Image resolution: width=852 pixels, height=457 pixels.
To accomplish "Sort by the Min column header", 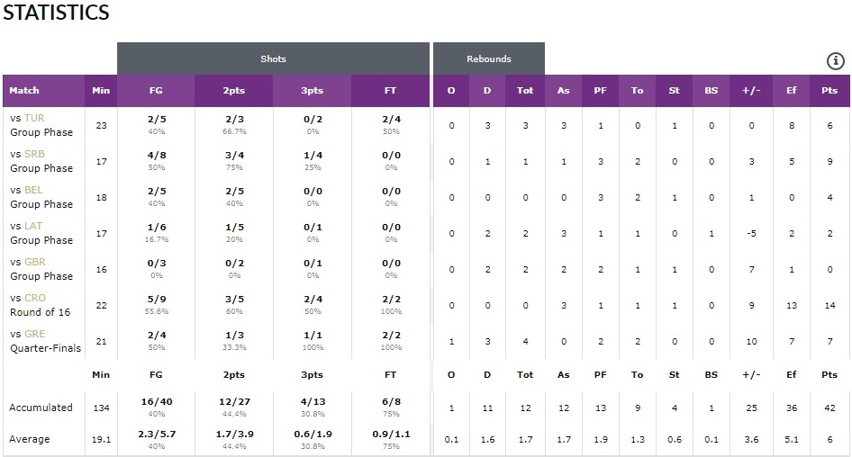I will click(x=100, y=90).
